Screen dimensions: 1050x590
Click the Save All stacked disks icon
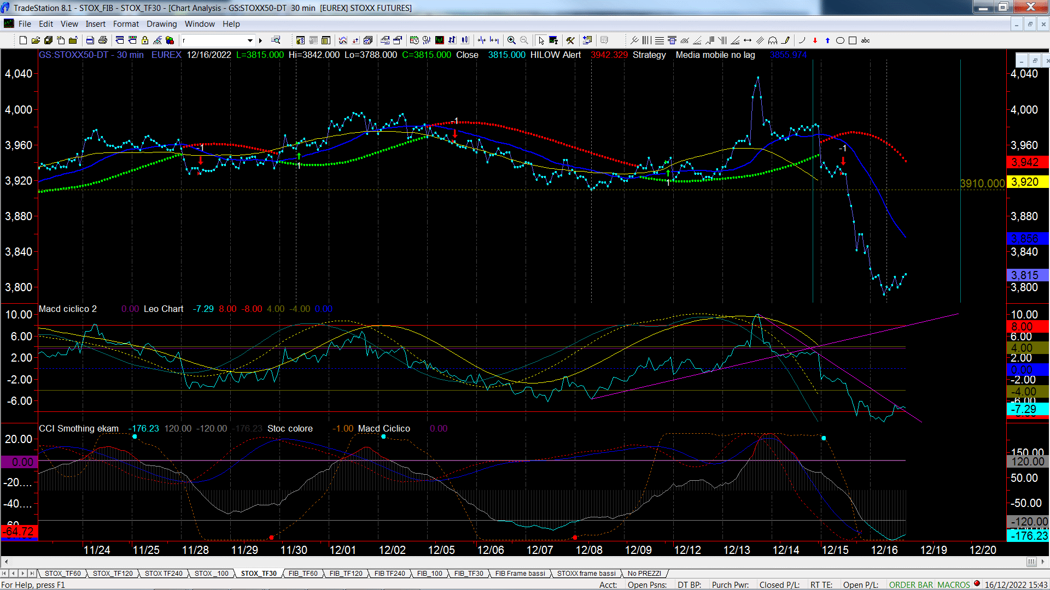(x=48, y=40)
